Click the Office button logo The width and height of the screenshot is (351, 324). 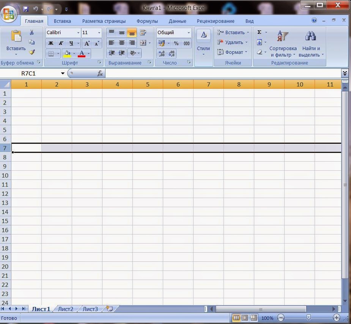pyautogui.click(x=9, y=14)
